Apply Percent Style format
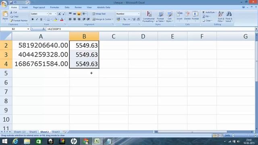This screenshot has height=145, width=258. click(125, 19)
